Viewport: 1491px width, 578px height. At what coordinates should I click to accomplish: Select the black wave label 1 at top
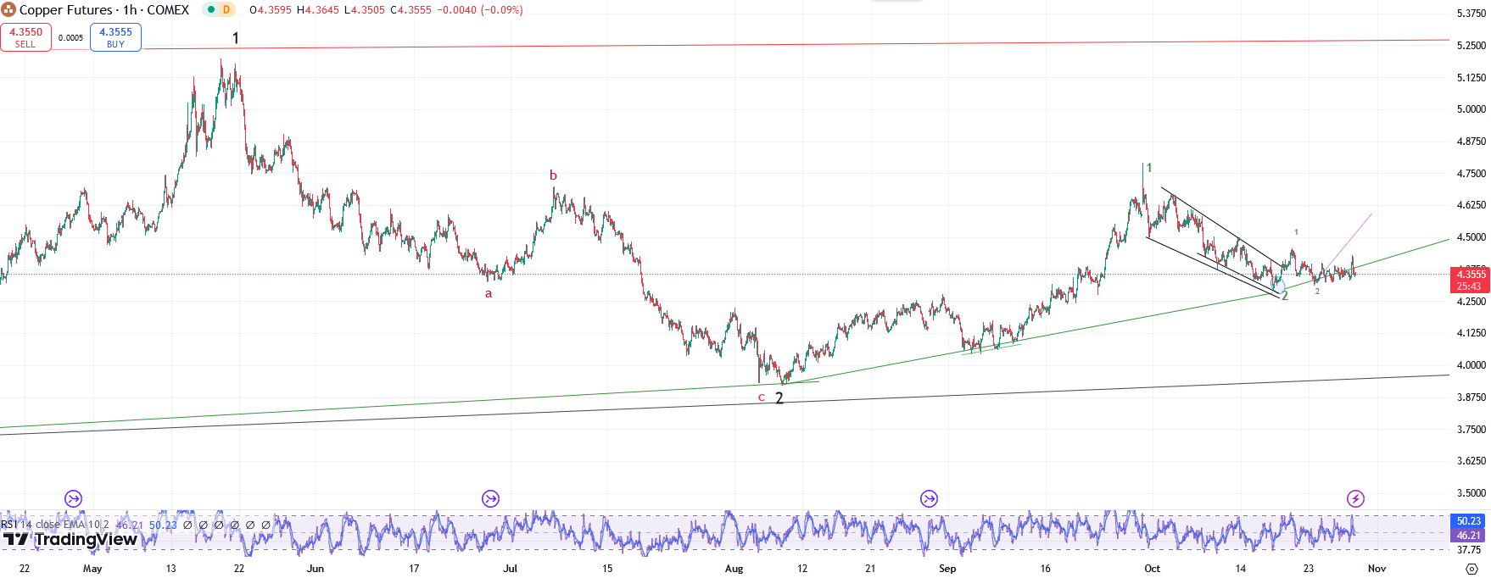click(235, 38)
